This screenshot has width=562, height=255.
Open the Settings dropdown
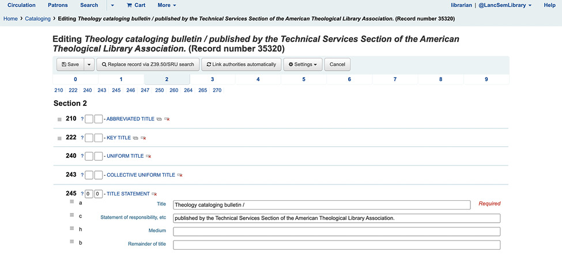(x=302, y=64)
